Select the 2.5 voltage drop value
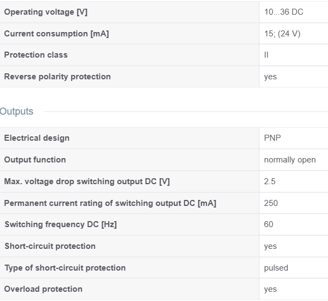 tap(270, 181)
